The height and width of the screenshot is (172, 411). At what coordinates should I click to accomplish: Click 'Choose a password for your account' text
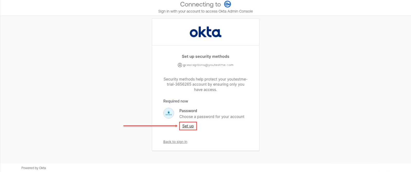(x=212, y=117)
